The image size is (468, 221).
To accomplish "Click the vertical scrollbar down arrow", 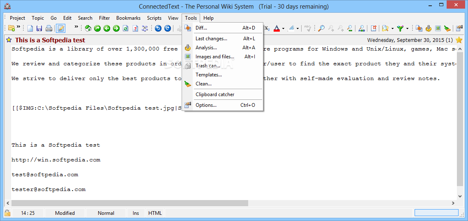I will pos(459,196).
